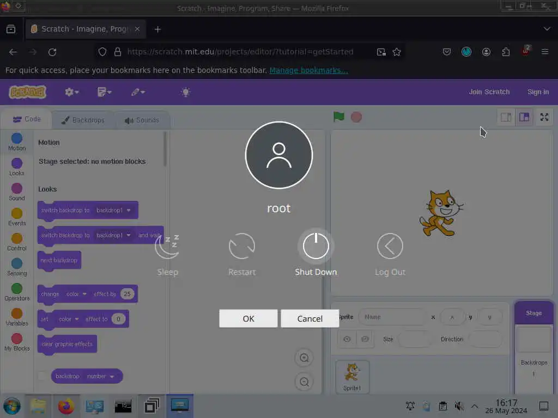Zoom out on the code workspace
Image resolution: width=558 pixels, height=418 pixels.
pos(304,382)
